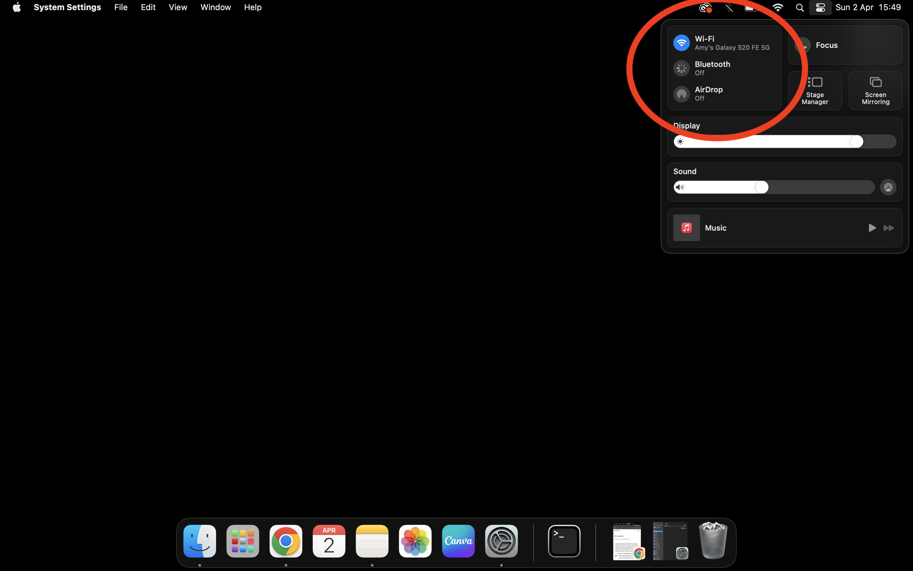Click the Control Center menu bar icon
This screenshot has height=571, width=913.
[x=820, y=8]
